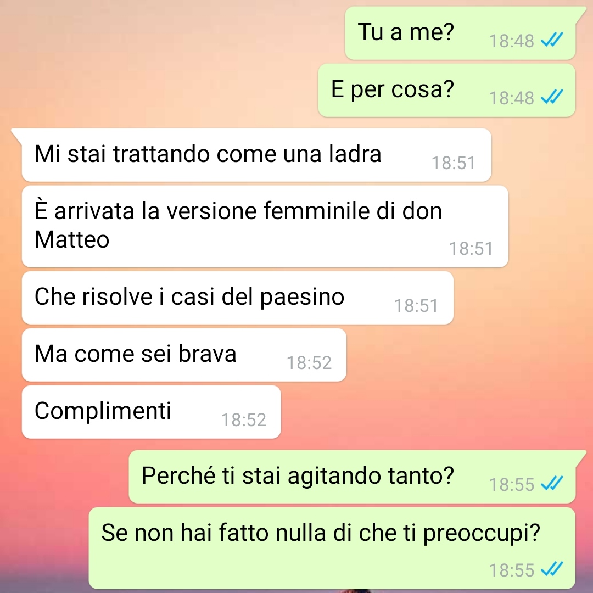Tap blue double-check on 'E per cosa?'

tap(552, 97)
